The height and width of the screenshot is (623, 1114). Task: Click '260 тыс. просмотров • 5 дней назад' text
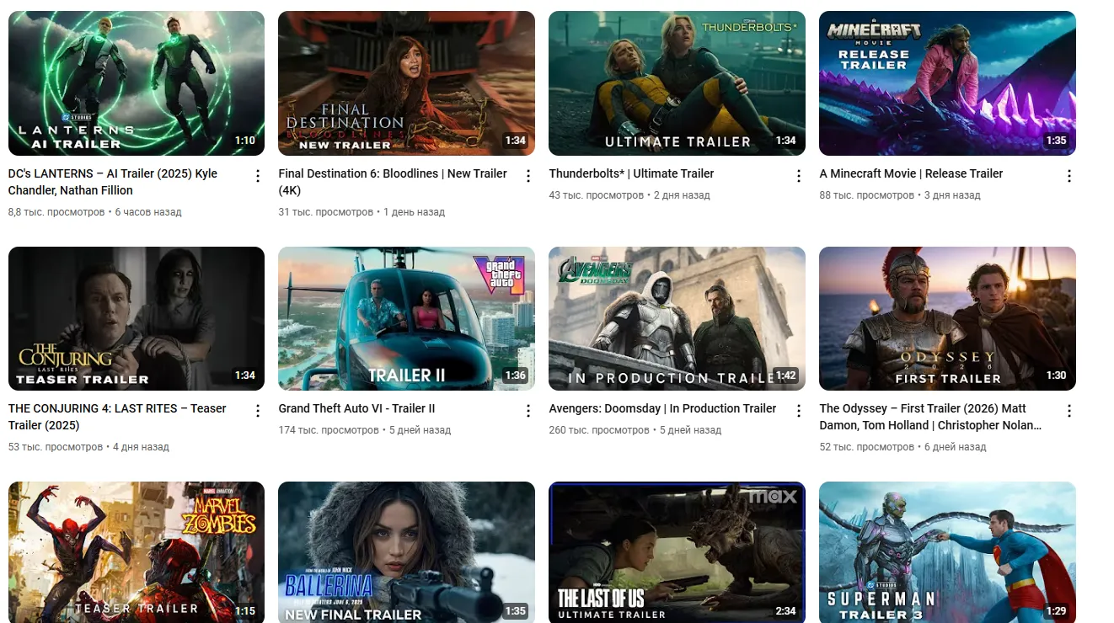(635, 430)
